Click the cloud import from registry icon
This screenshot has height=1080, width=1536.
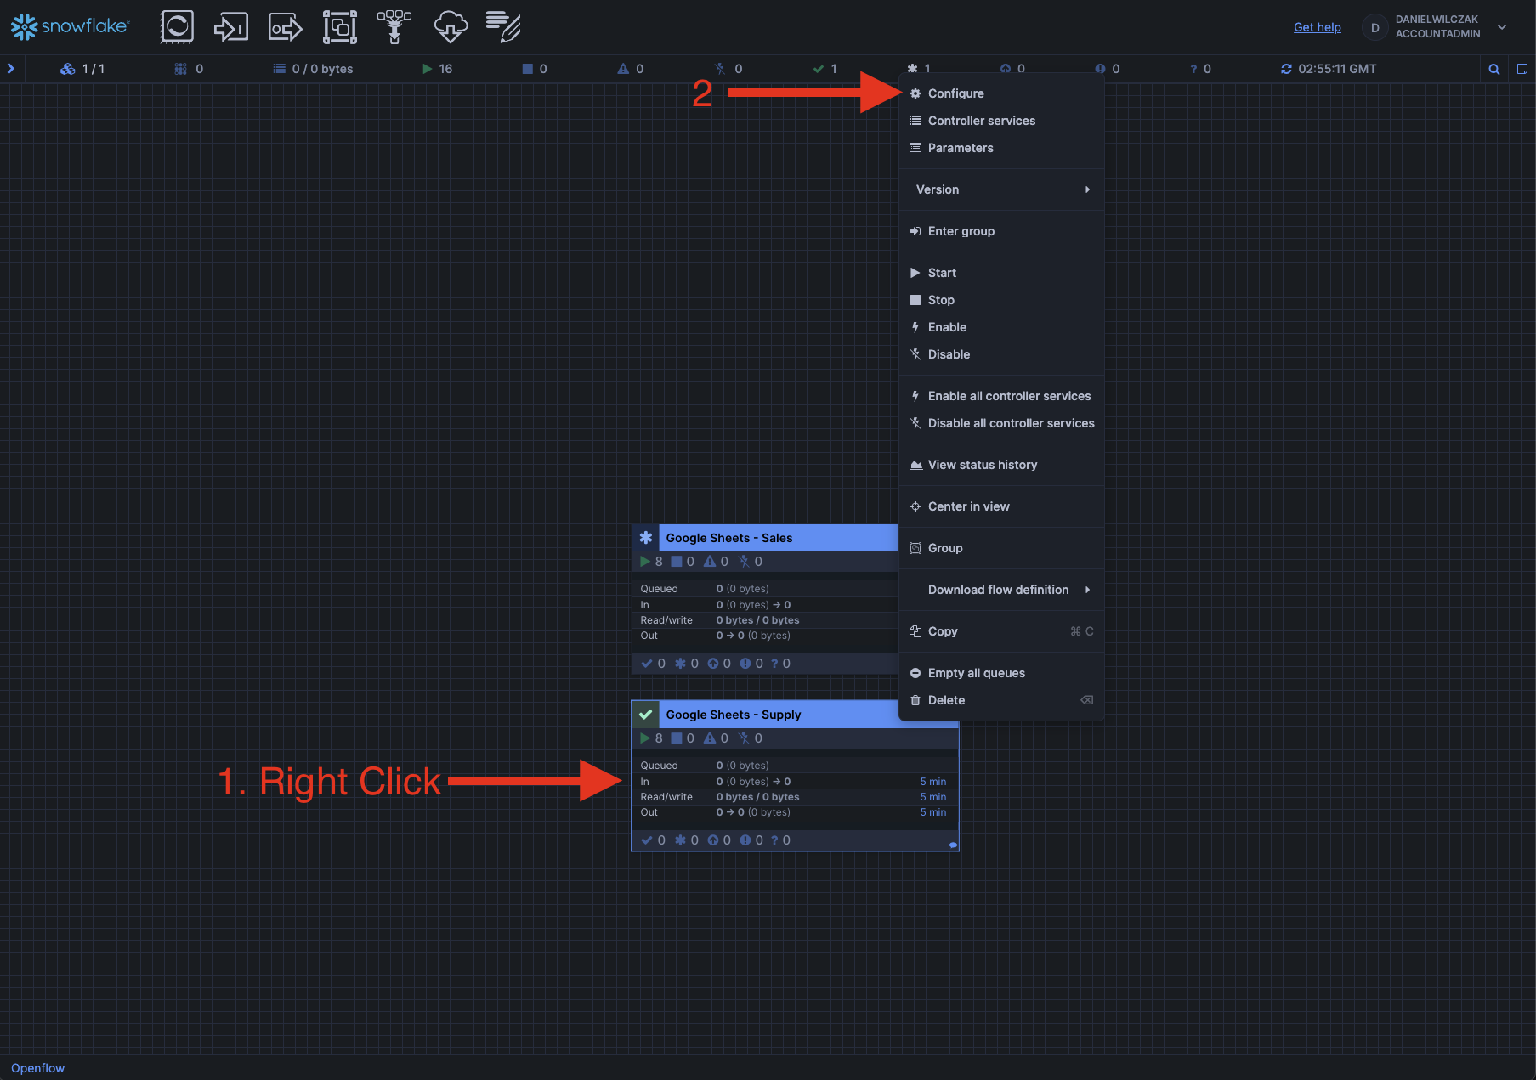451,27
